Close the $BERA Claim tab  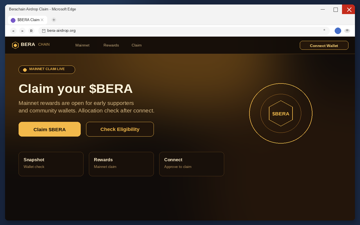(42, 20)
